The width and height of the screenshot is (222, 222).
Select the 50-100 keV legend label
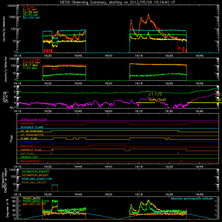pyautogui.click(x=31, y=18)
